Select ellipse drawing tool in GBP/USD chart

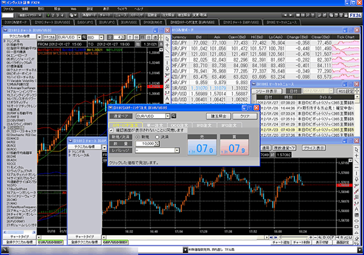pos(356,221)
